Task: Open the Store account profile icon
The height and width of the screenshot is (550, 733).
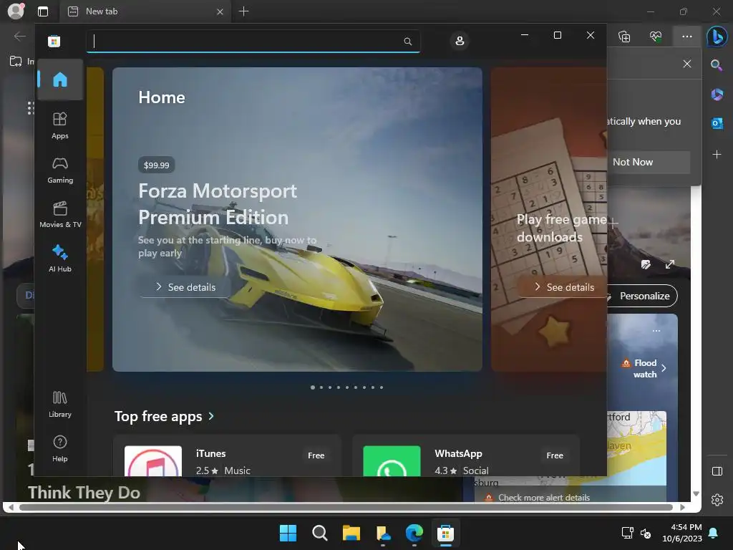Action: [x=460, y=41]
